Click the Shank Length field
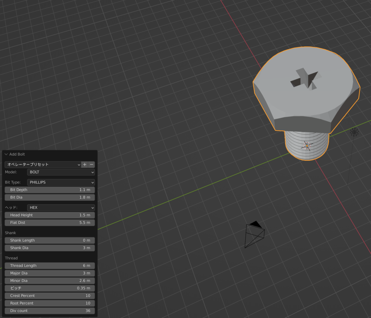 (x=50, y=240)
